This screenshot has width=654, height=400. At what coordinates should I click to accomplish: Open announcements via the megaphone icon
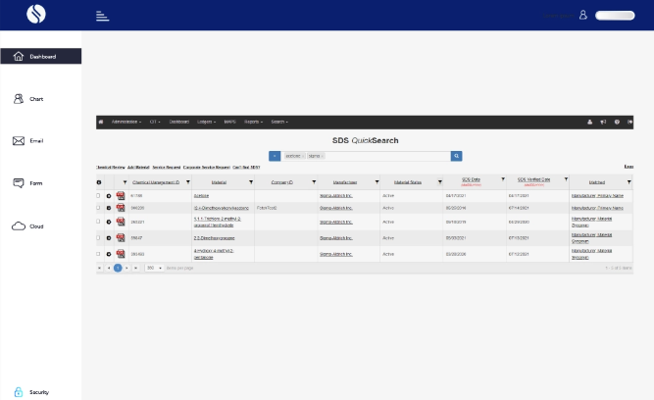pyautogui.click(x=603, y=122)
